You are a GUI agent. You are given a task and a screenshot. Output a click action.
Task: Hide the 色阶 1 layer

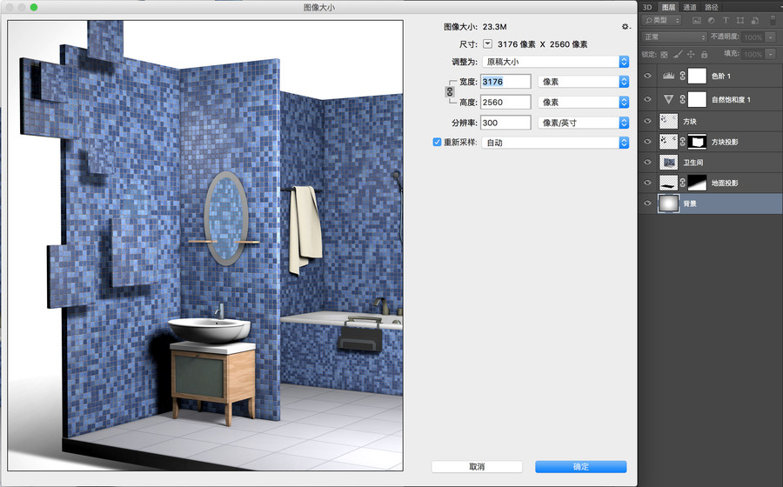click(x=647, y=76)
